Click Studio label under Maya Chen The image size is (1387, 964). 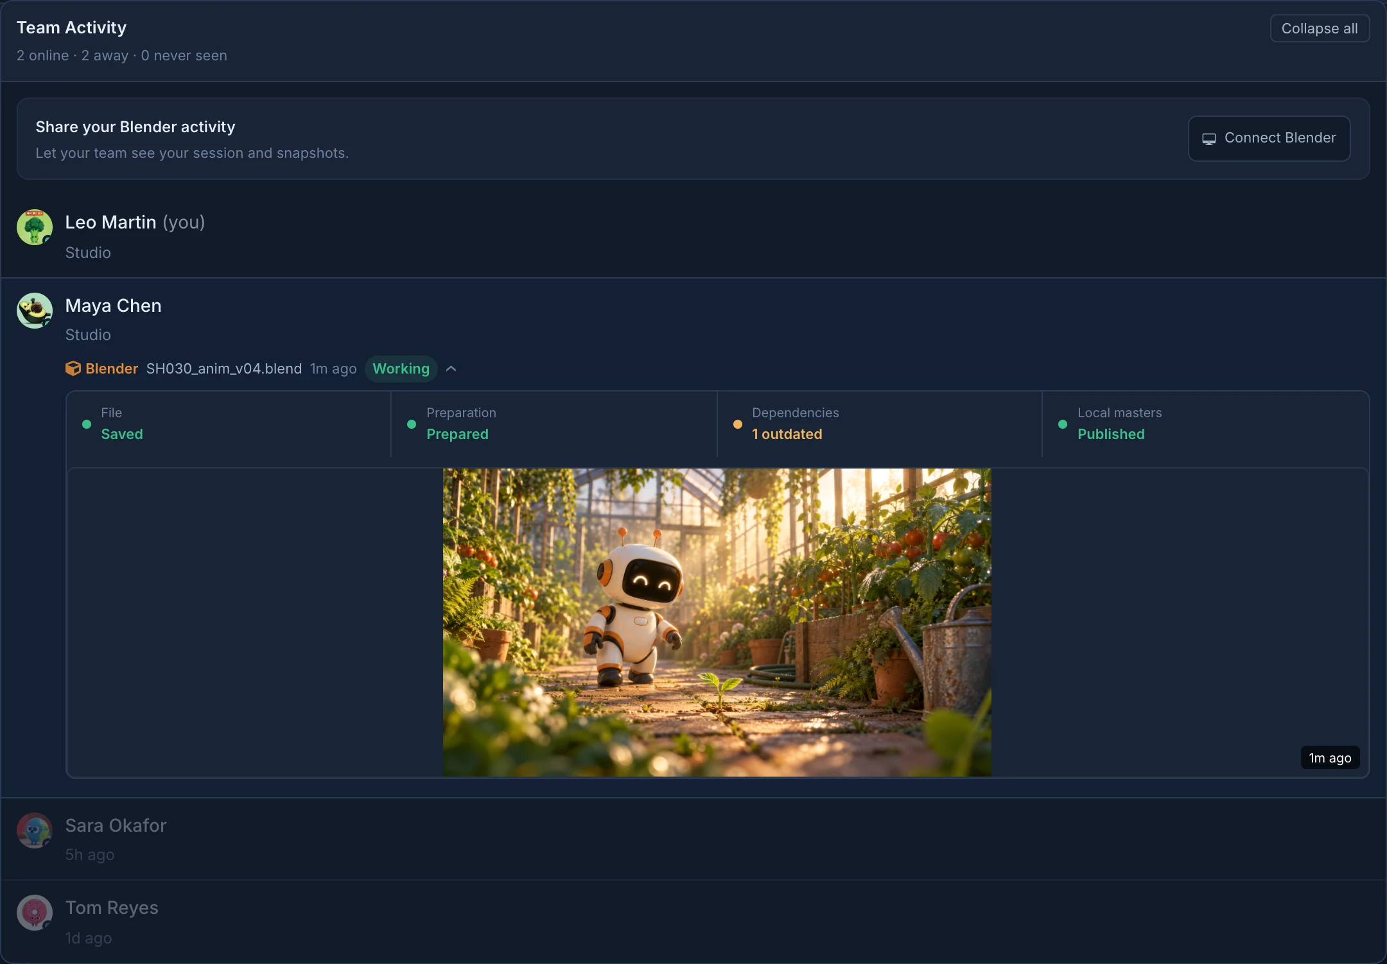coord(88,335)
